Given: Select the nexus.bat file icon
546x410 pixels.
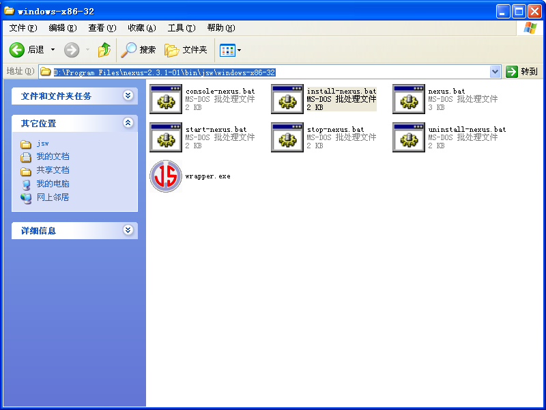Looking at the screenshot, I should [408, 99].
